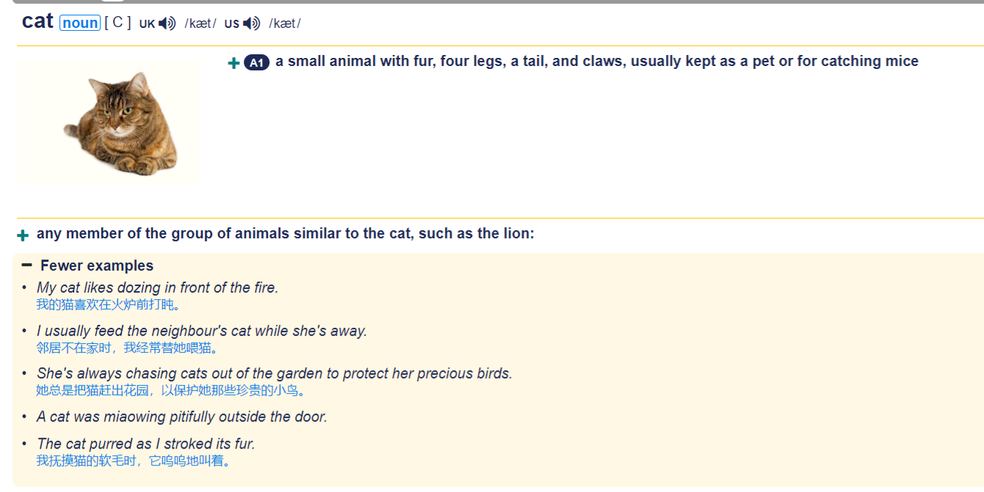
Task: Click the A1 level badge
Action: (256, 63)
